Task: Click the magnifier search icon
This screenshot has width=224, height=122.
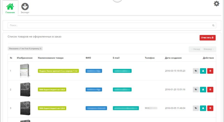Action: point(213,25)
